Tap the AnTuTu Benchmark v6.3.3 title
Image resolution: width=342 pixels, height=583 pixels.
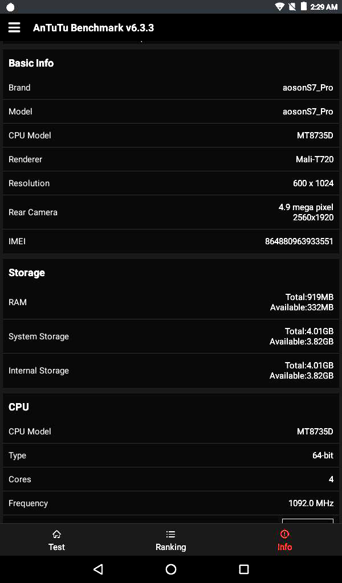tap(93, 28)
